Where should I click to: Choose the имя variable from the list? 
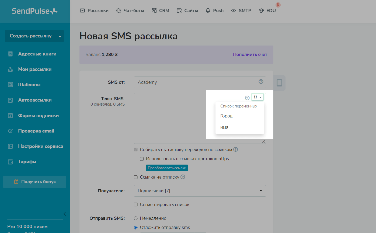tap(224, 127)
